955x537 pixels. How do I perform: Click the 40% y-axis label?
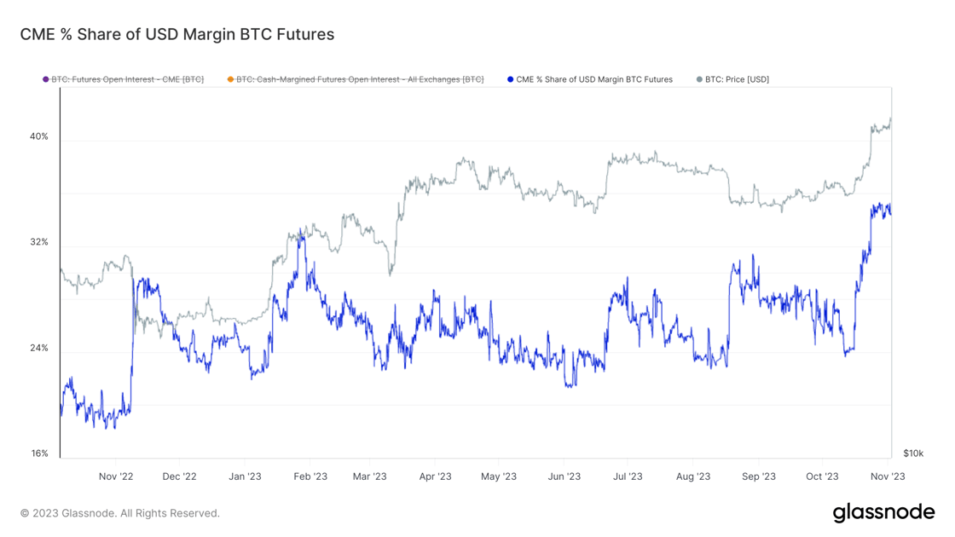pyautogui.click(x=39, y=136)
